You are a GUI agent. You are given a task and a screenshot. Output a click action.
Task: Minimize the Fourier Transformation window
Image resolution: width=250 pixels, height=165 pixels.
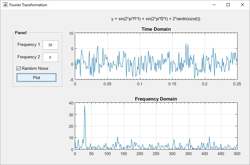coord(214,5)
